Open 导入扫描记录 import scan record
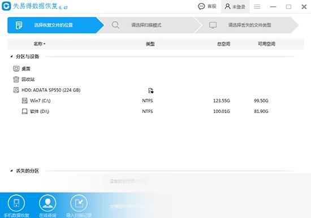 pyautogui.click(x=79, y=206)
